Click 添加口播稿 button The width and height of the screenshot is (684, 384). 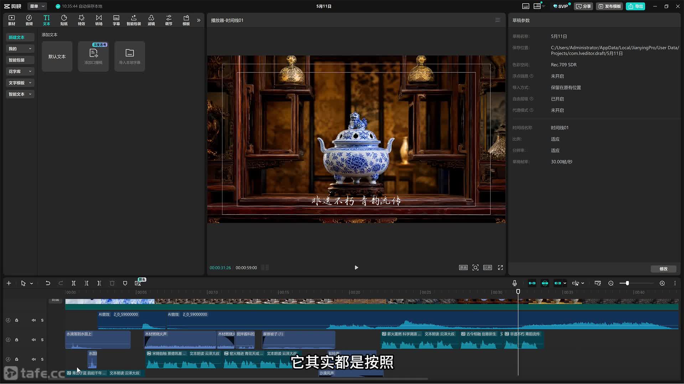[93, 57]
